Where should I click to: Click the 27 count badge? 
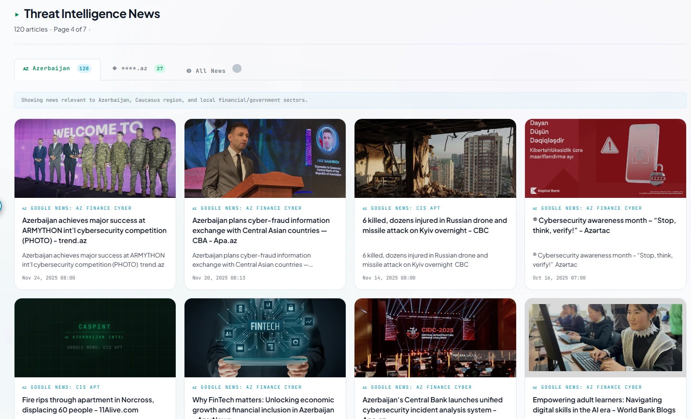click(x=160, y=68)
